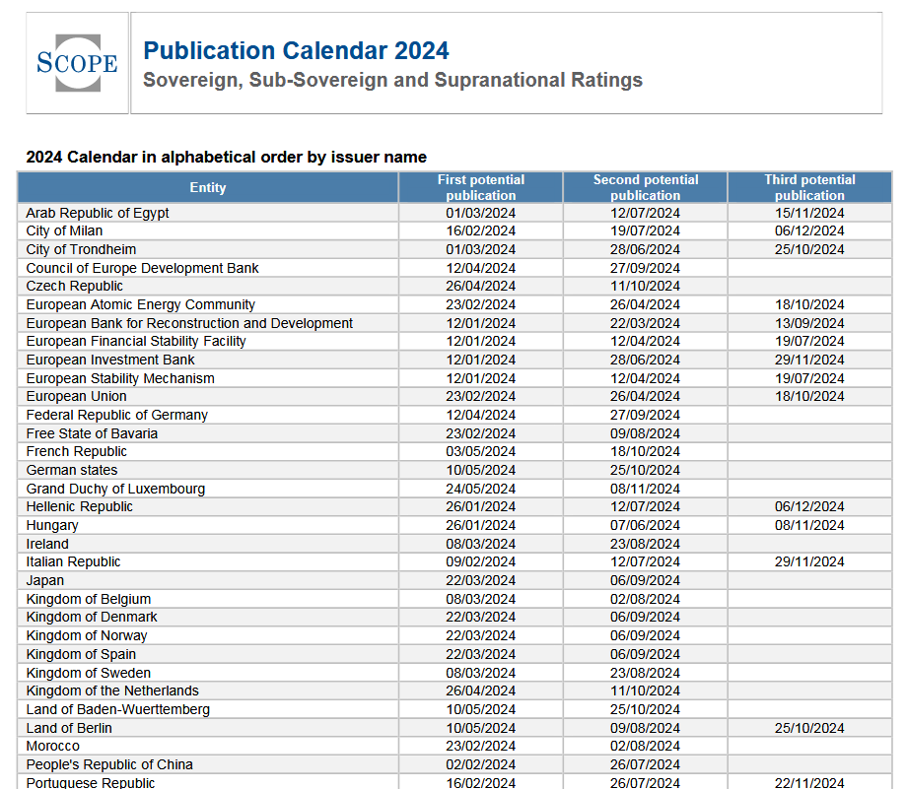The height and width of the screenshot is (789, 907).
Task: Click the People's Republic of China entry
Action: (109, 764)
